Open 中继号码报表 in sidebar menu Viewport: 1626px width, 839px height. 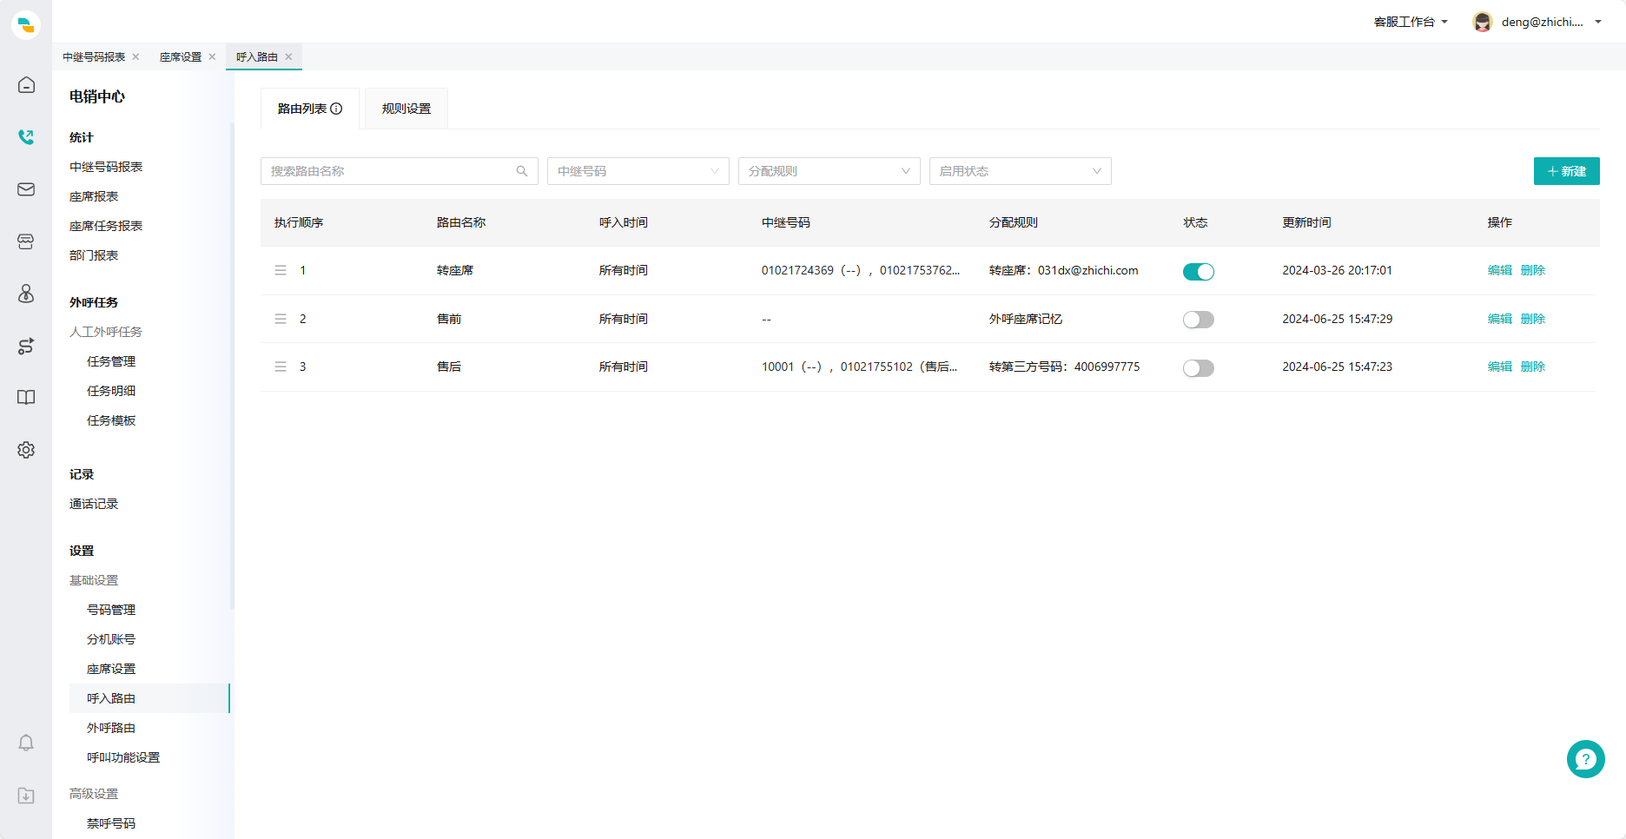pyautogui.click(x=106, y=167)
